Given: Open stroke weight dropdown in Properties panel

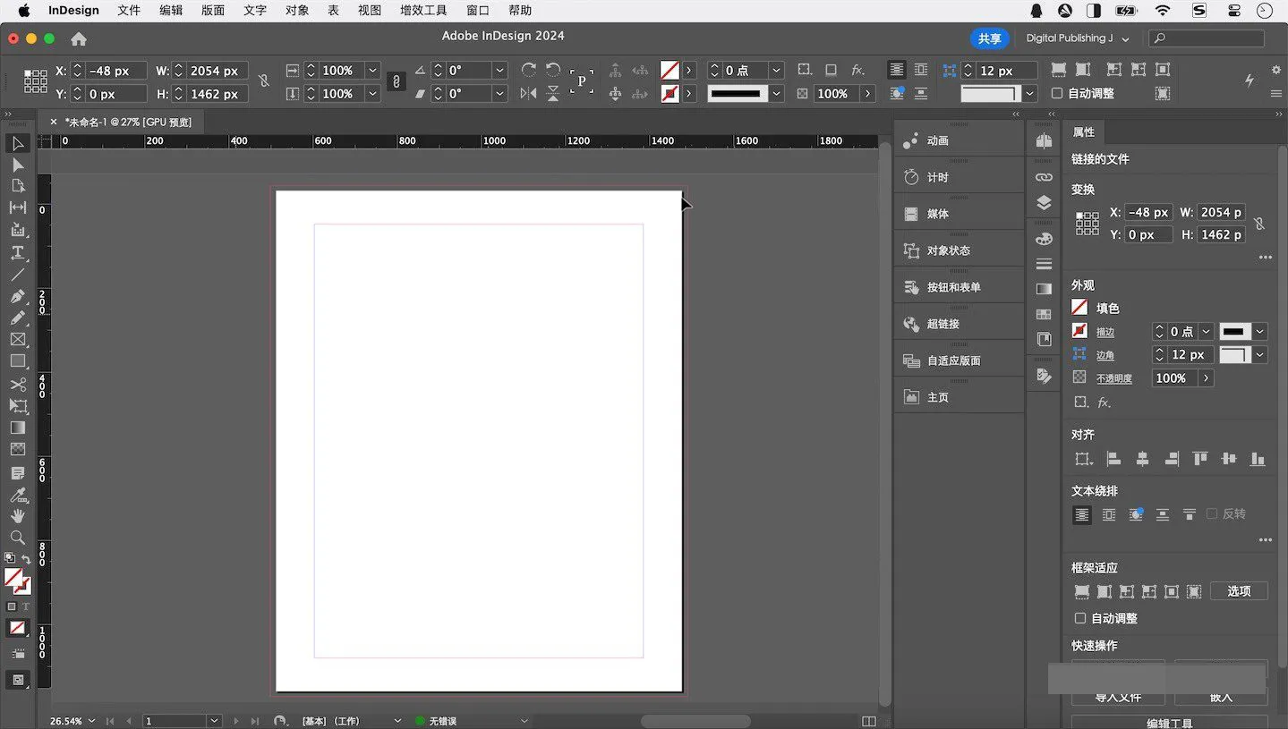Looking at the screenshot, I should [x=1206, y=332].
